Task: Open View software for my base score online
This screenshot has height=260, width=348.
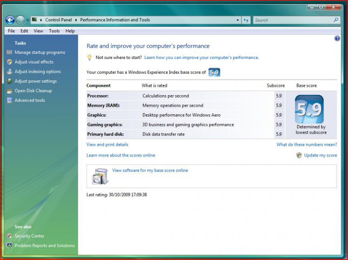Action: (150, 170)
